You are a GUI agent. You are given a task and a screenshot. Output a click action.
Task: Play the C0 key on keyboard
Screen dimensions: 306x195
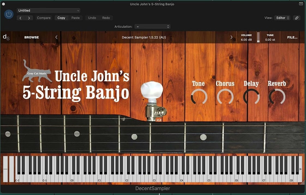(x=72, y=178)
